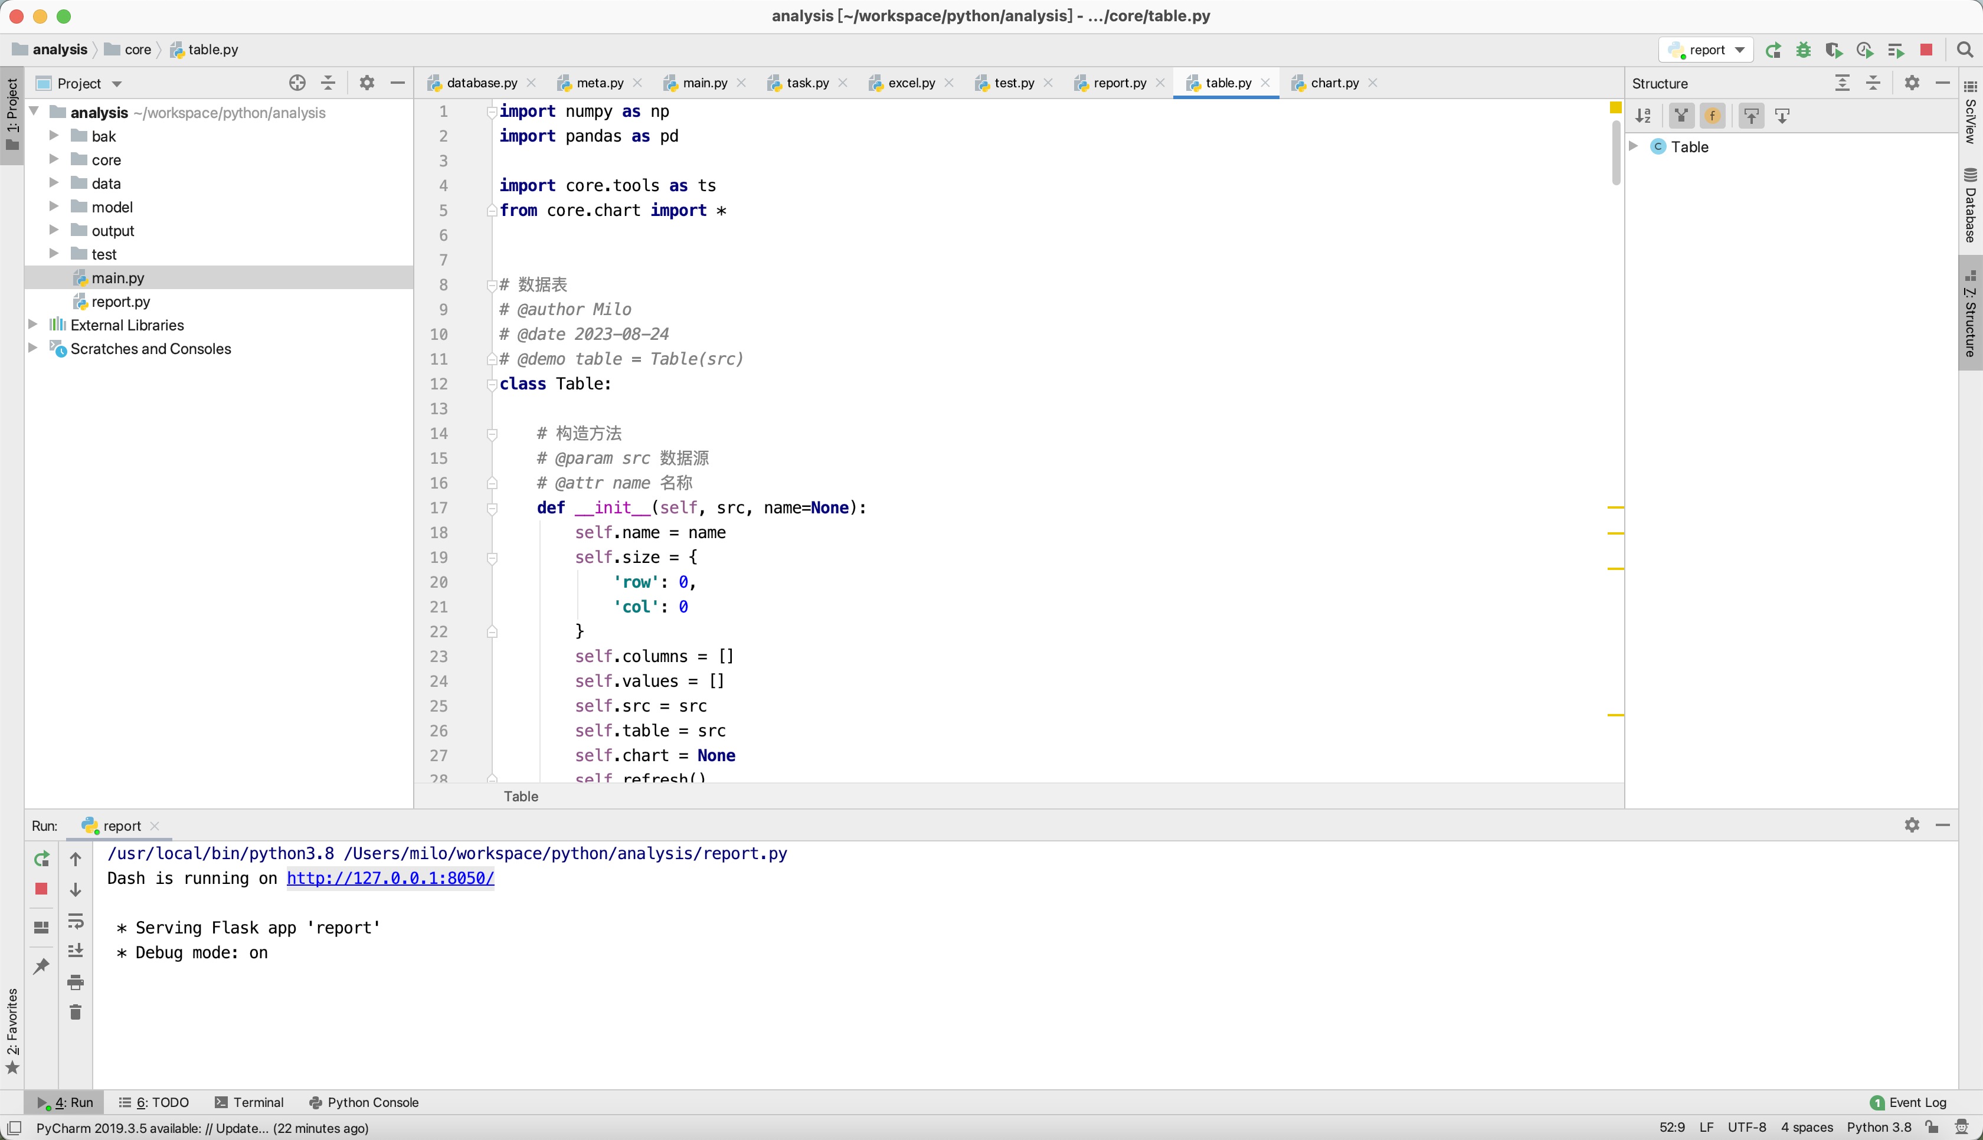Jump to warning stripe marker near line 17
This screenshot has height=1140, width=1983.
(x=1615, y=507)
